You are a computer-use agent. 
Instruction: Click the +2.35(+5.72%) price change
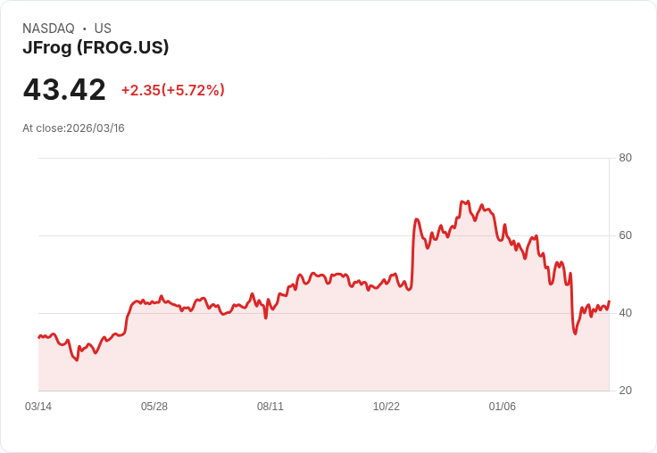[173, 90]
